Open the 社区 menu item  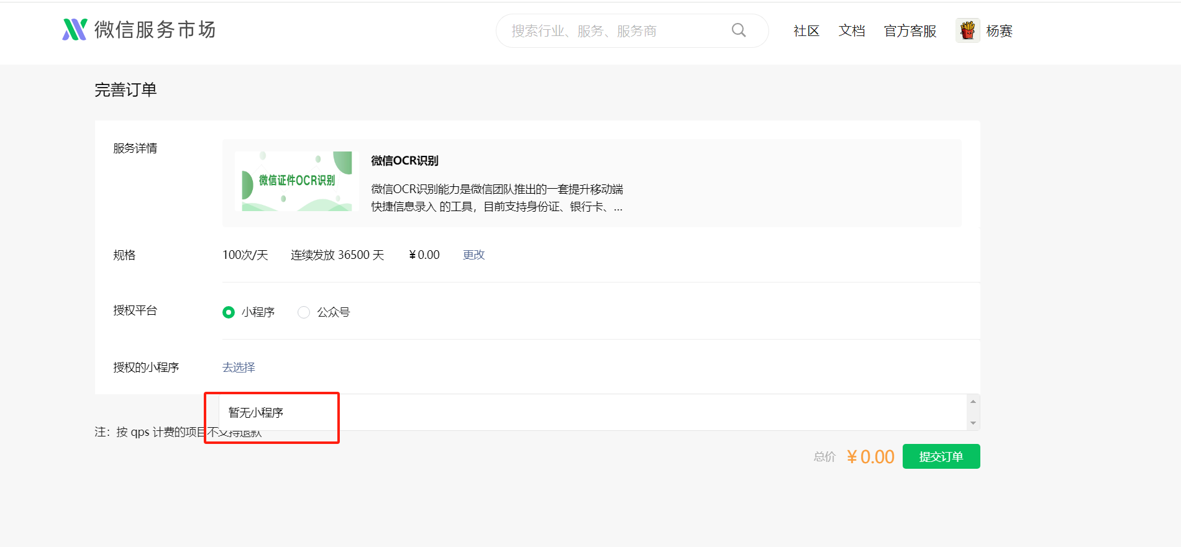(x=806, y=31)
